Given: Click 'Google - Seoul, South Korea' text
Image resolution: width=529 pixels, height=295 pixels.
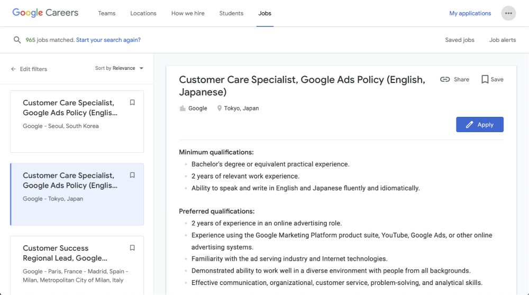Looking at the screenshot, I should [61, 126].
